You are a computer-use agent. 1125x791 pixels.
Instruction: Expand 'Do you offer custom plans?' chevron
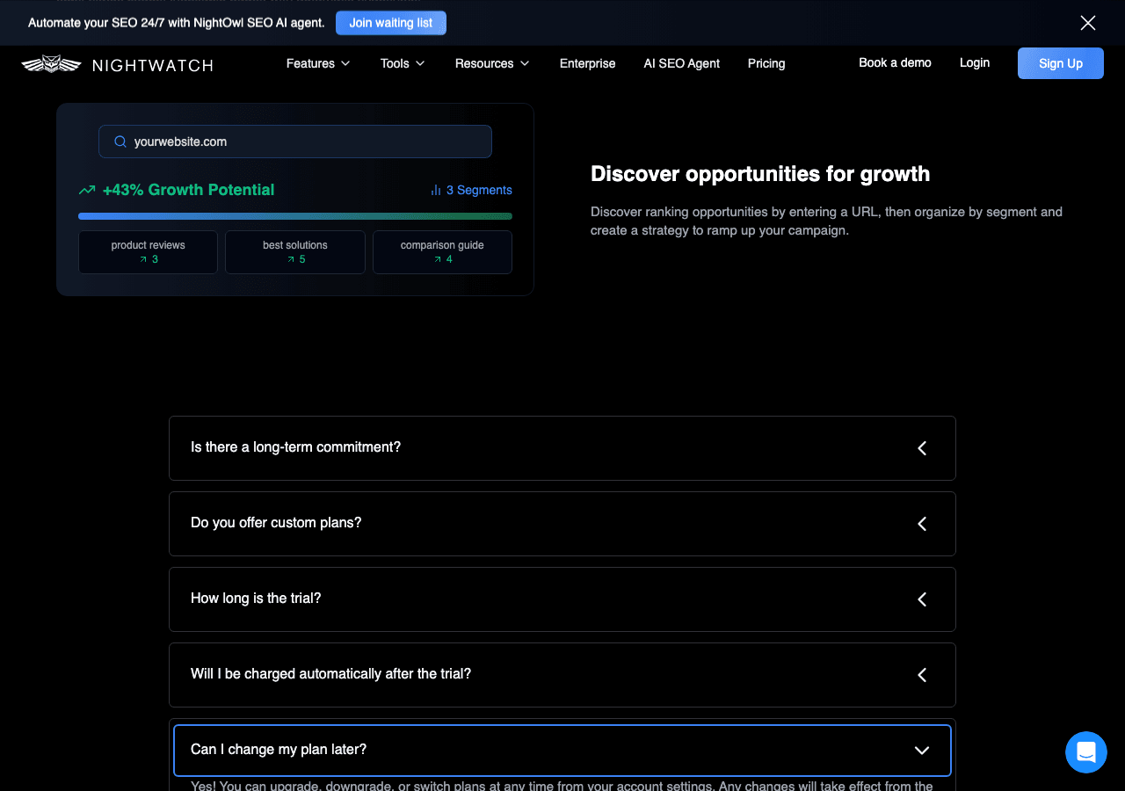tap(922, 524)
